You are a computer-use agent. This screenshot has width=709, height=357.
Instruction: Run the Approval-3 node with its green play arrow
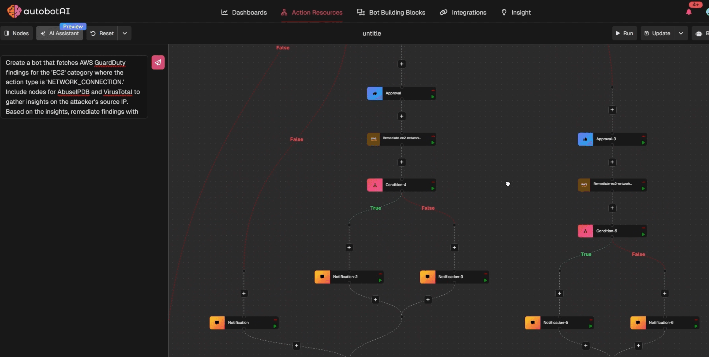643,143
